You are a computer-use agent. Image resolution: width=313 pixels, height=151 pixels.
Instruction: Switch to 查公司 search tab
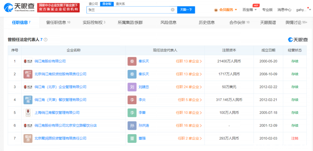pyautogui.click(x=93, y=4)
